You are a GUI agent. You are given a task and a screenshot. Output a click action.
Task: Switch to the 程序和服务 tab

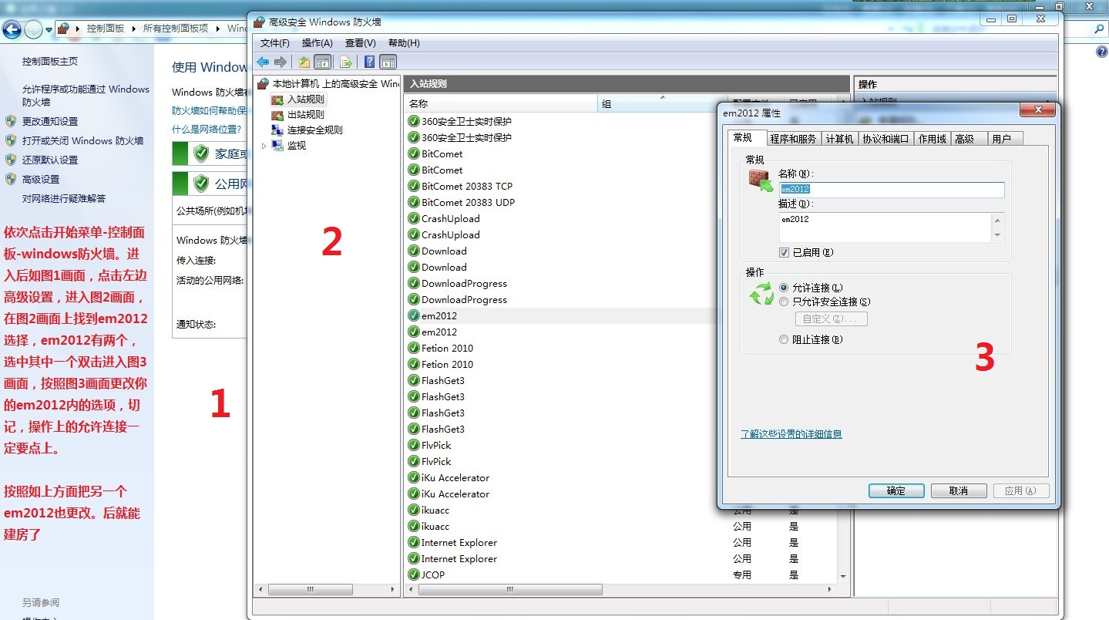point(793,139)
